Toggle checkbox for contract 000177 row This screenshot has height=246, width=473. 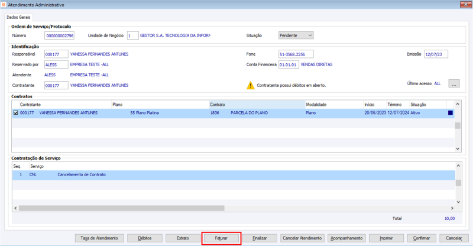16,112
